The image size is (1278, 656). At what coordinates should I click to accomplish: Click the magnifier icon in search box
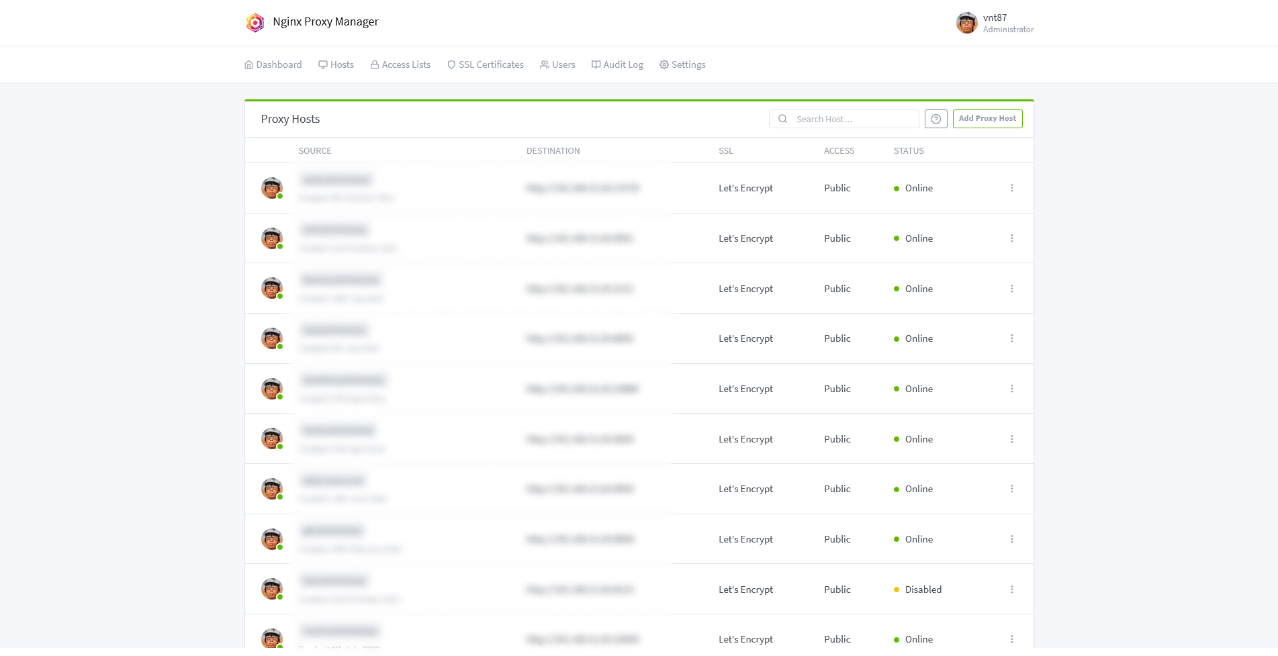(x=782, y=119)
